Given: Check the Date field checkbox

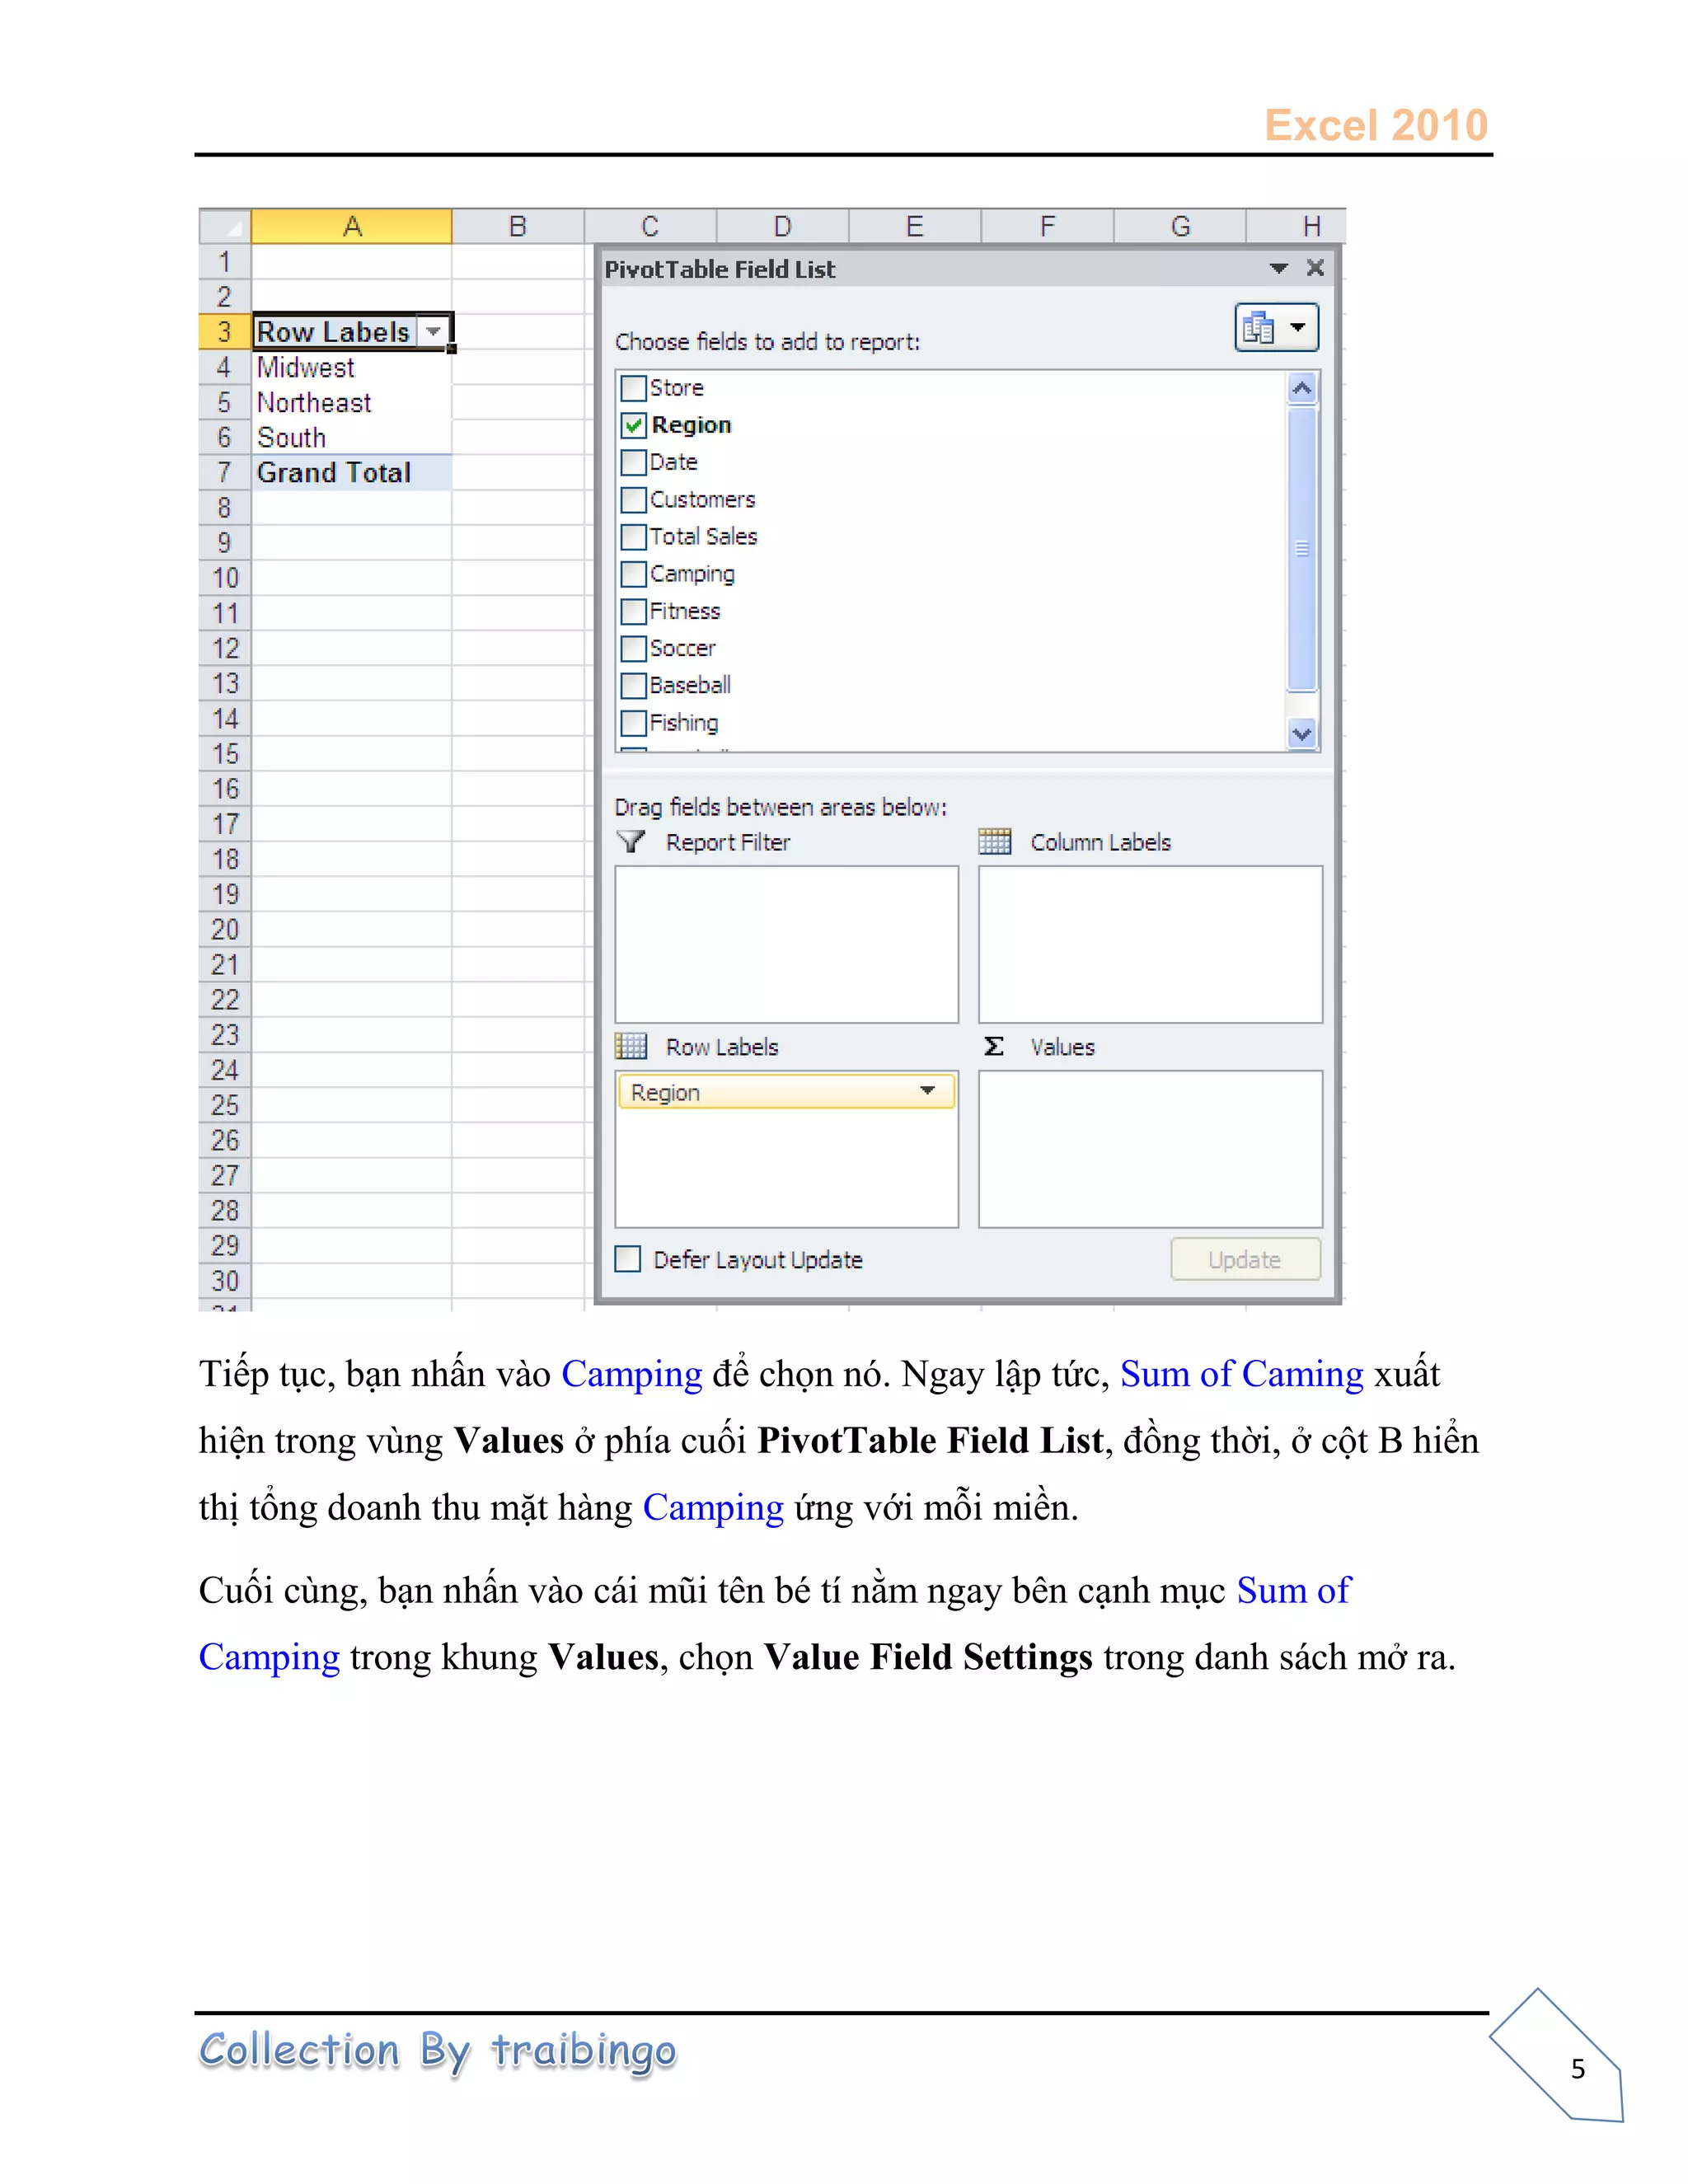Looking at the screenshot, I should coord(633,462).
